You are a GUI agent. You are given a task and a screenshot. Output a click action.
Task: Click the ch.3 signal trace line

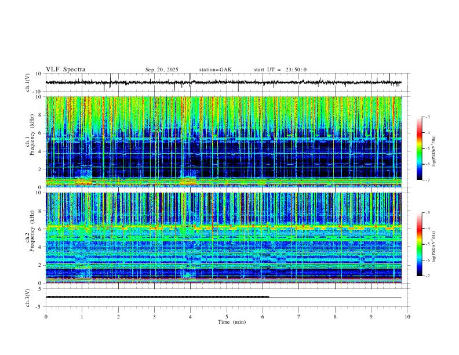coord(224,298)
